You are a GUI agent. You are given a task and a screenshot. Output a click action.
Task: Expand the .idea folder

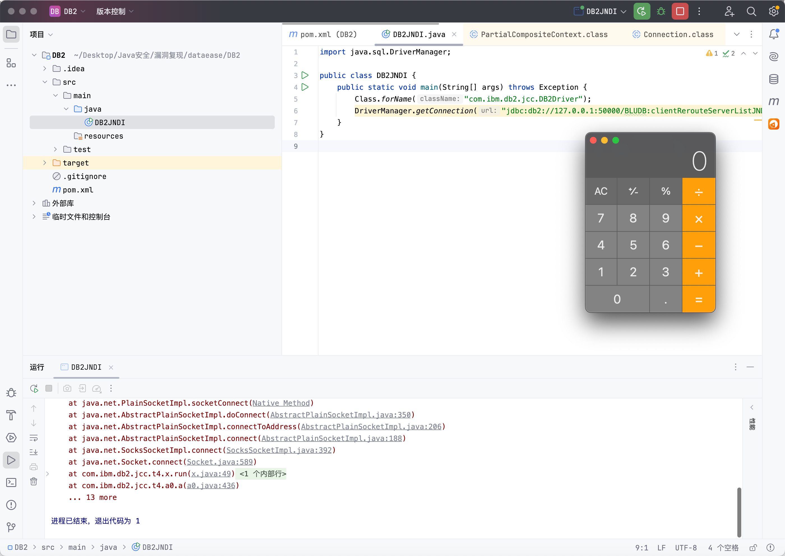point(45,69)
